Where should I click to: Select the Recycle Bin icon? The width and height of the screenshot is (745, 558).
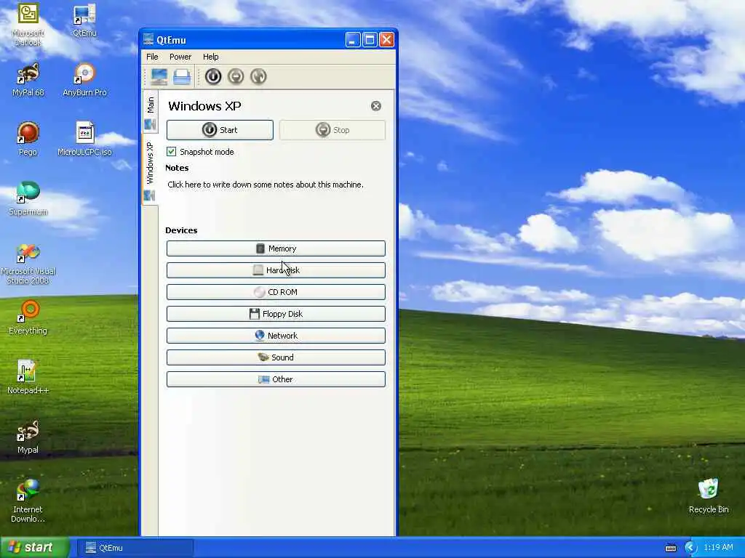point(709,496)
